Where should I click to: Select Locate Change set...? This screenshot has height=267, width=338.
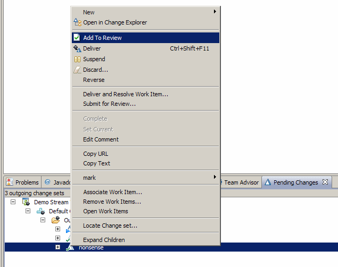pyautogui.click(x=145, y=226)
